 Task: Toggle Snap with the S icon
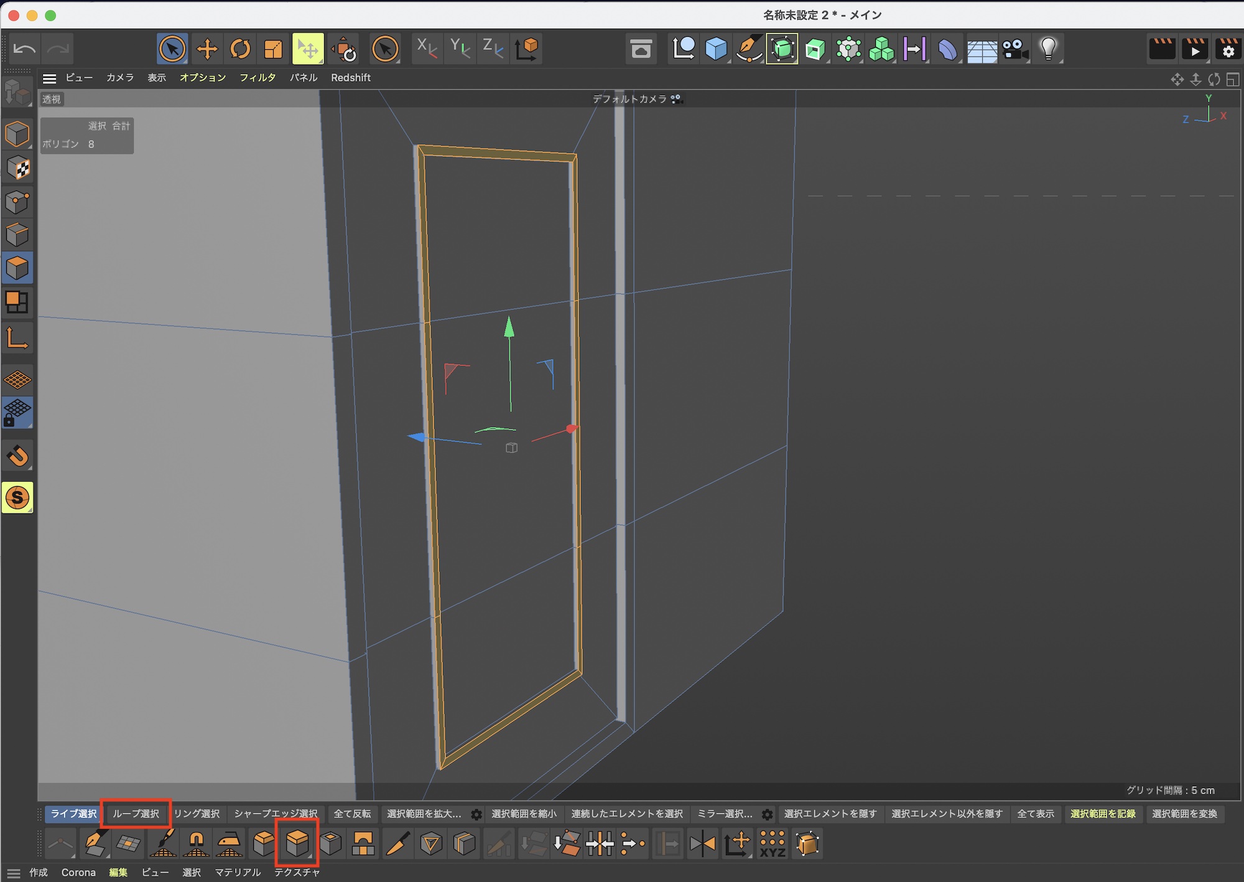[17, 497]
